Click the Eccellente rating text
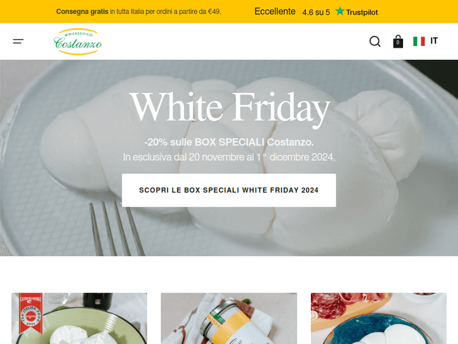The height and width of the screenshot is (344, 458). [275, 12]
